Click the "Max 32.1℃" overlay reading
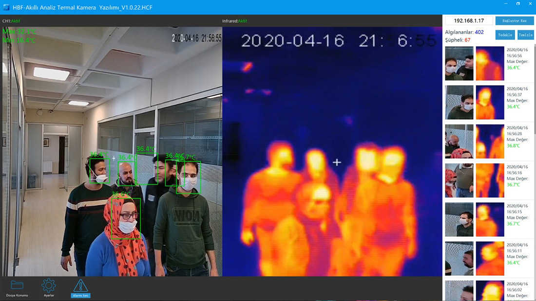Screen dimensions: 536x301 point(19,32)
